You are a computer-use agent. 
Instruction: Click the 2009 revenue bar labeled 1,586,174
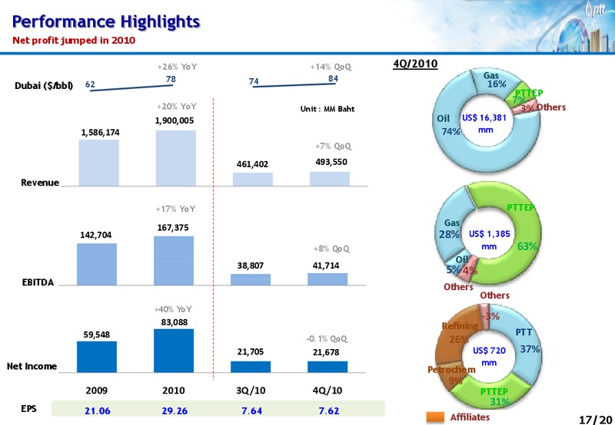click(99, 163)
